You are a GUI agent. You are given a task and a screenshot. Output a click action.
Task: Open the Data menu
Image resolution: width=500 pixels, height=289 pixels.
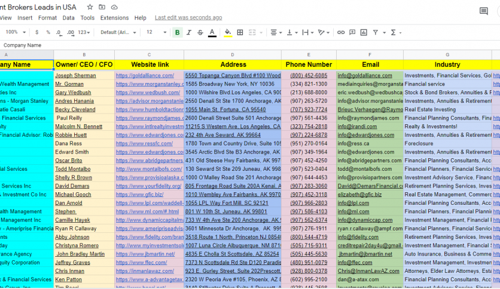coord(68,18)
